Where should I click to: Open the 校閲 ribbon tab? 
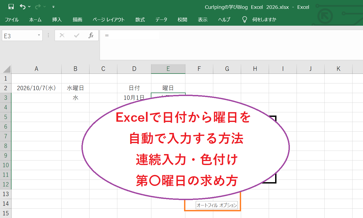point(182,20)
